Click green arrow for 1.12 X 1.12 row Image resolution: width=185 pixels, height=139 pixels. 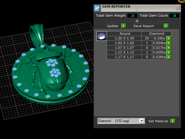tap(169, 53)
